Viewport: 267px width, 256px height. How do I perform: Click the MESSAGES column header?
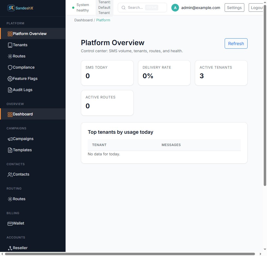(x=171, y=145)
